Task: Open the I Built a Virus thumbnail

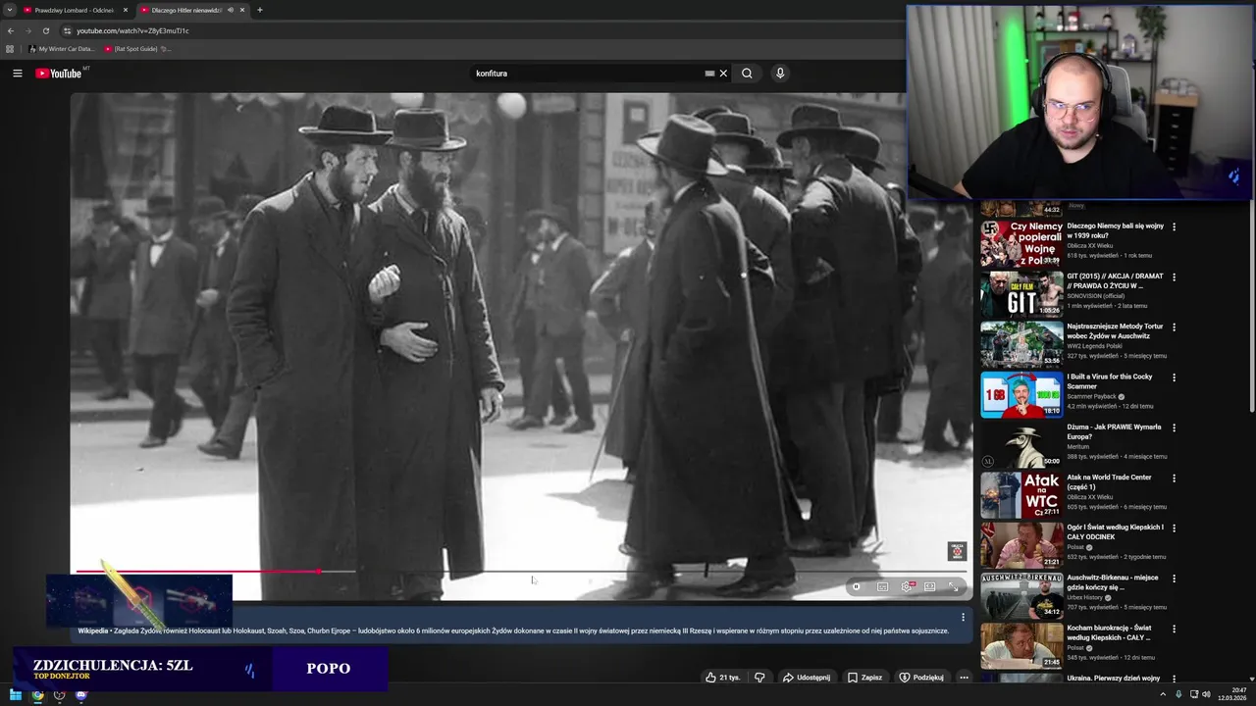Action: tap(1021, 394)
